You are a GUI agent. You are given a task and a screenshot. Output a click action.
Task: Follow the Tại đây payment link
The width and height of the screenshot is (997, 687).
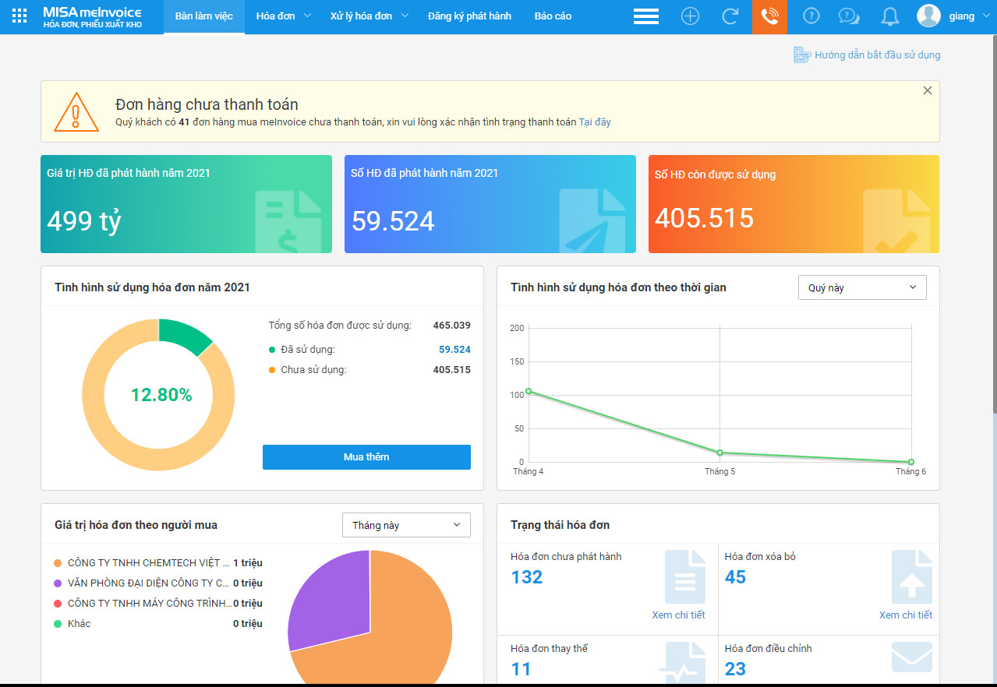[595, 122]
